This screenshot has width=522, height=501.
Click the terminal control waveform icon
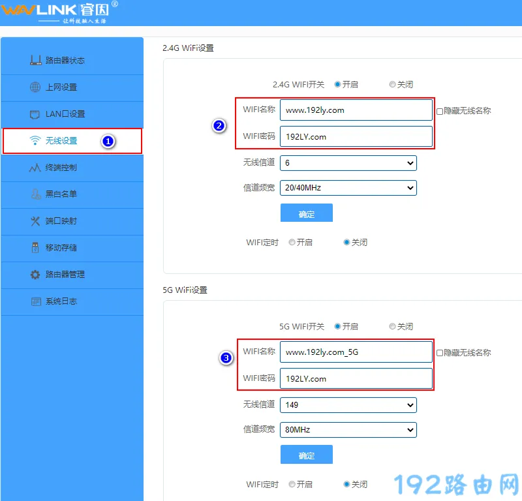pos(35,168)
